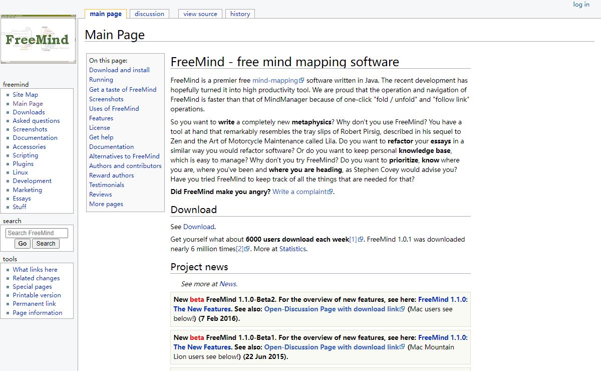This screenshot has height=371, width=601.
Task: Open Site Map in sidebar
Action: pos(26,95)
